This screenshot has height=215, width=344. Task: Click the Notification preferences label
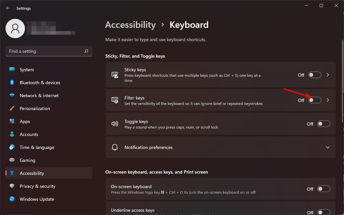point(148,147)
